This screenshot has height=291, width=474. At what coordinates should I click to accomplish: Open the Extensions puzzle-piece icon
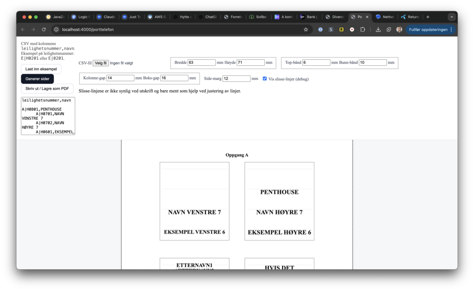362,30
